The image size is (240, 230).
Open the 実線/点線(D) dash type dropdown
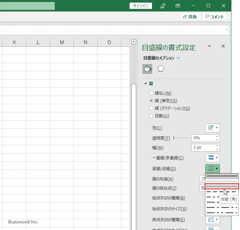pos(213,169)
